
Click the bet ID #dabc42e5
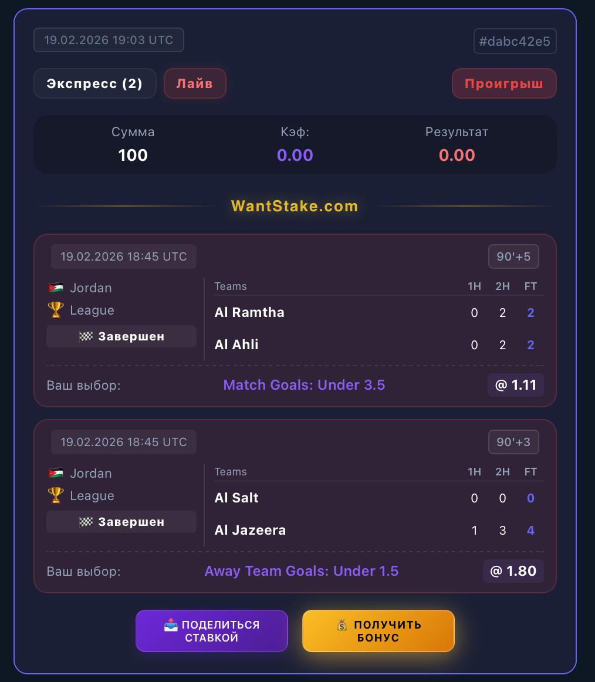click(515, 41)
